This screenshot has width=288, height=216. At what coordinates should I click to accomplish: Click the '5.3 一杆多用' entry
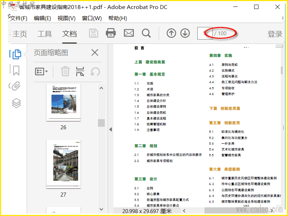221,144
